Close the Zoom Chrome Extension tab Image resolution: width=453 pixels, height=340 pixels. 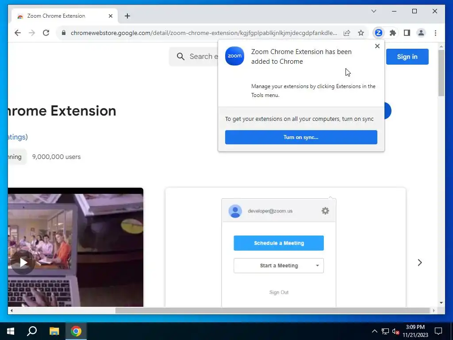110,16
